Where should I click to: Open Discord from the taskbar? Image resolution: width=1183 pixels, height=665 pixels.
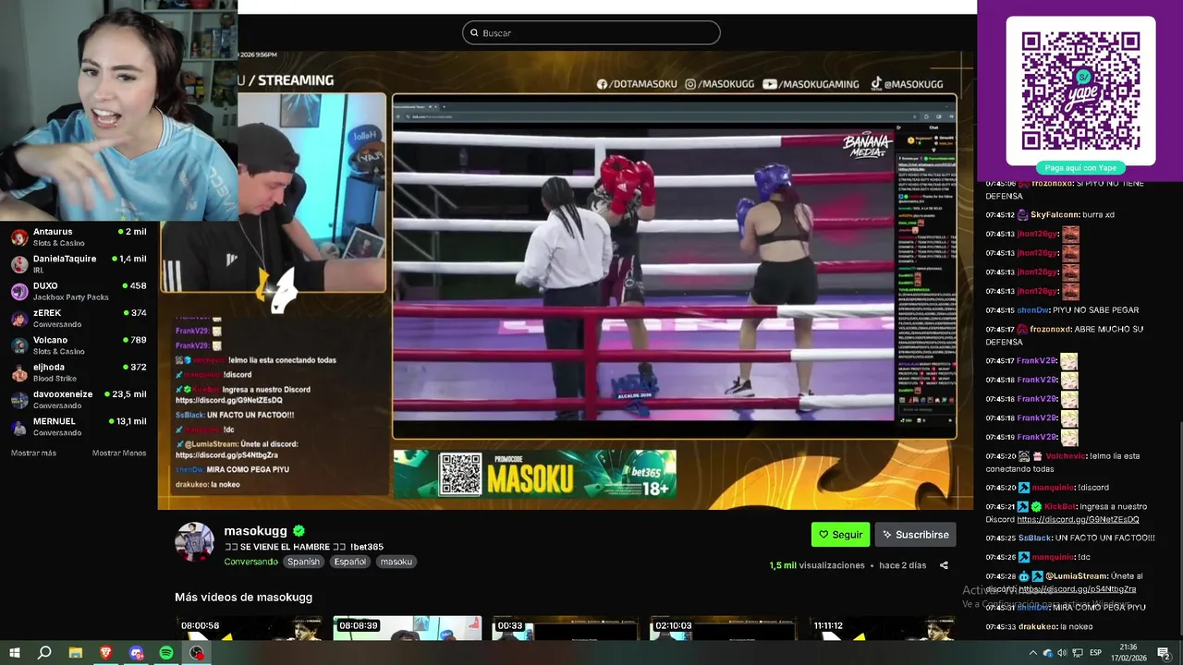coord(137,653)
